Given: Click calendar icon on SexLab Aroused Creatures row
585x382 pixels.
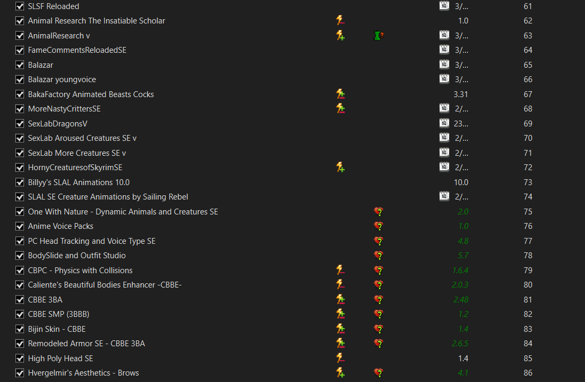Looking at the screenshot, I should click(x=444, y=138).
